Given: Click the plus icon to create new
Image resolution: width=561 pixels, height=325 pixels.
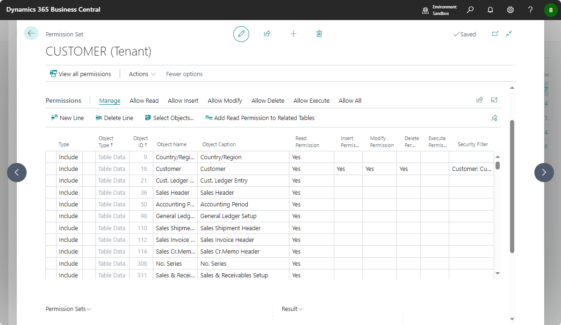Looking at the screenshot, I should [293, 34].
